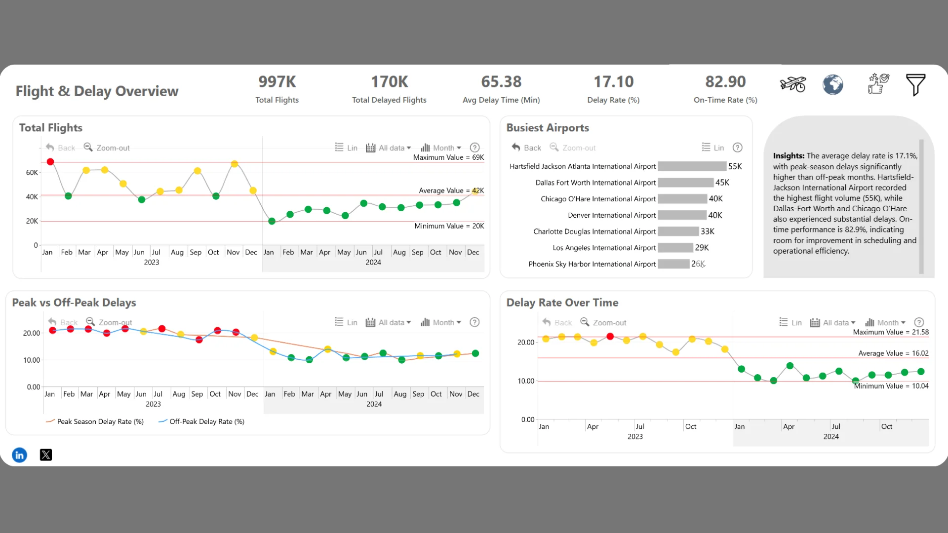Image resolution: width=948 pixels, height=533 pixels.
Task: Click Zoom-out in Delay Rate Over Time
Action: [603, 322]
